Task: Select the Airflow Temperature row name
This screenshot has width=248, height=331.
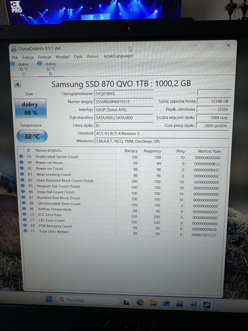Action: coord(55,209)
